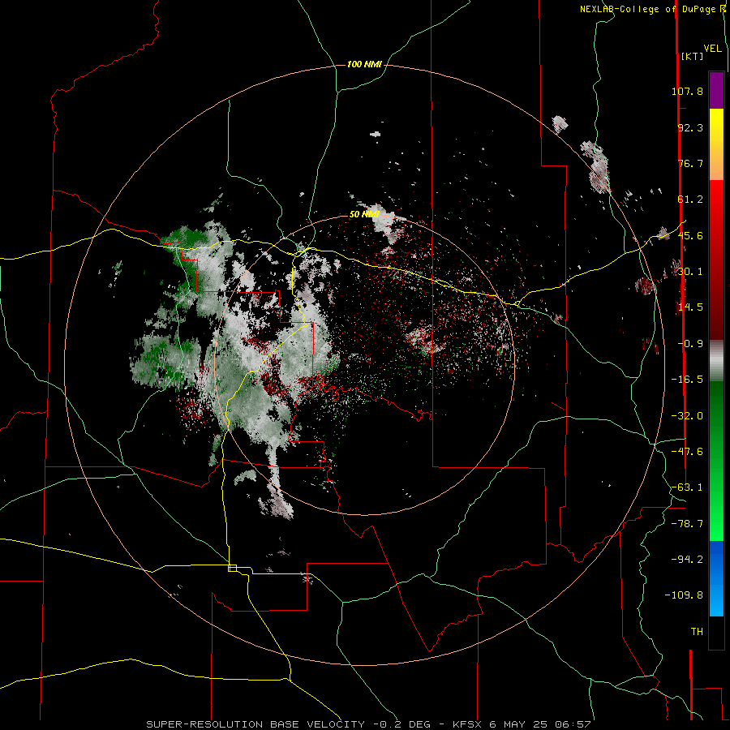Select the 45.6 velocity scale value
Screen dimensions: 730x730
point(690,235)
